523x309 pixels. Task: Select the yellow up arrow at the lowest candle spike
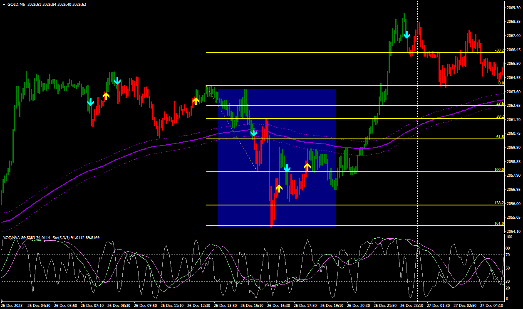[279, 188]
